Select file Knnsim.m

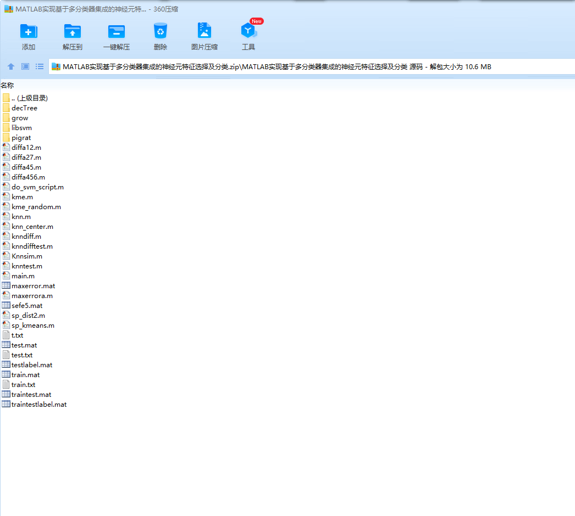23,256
